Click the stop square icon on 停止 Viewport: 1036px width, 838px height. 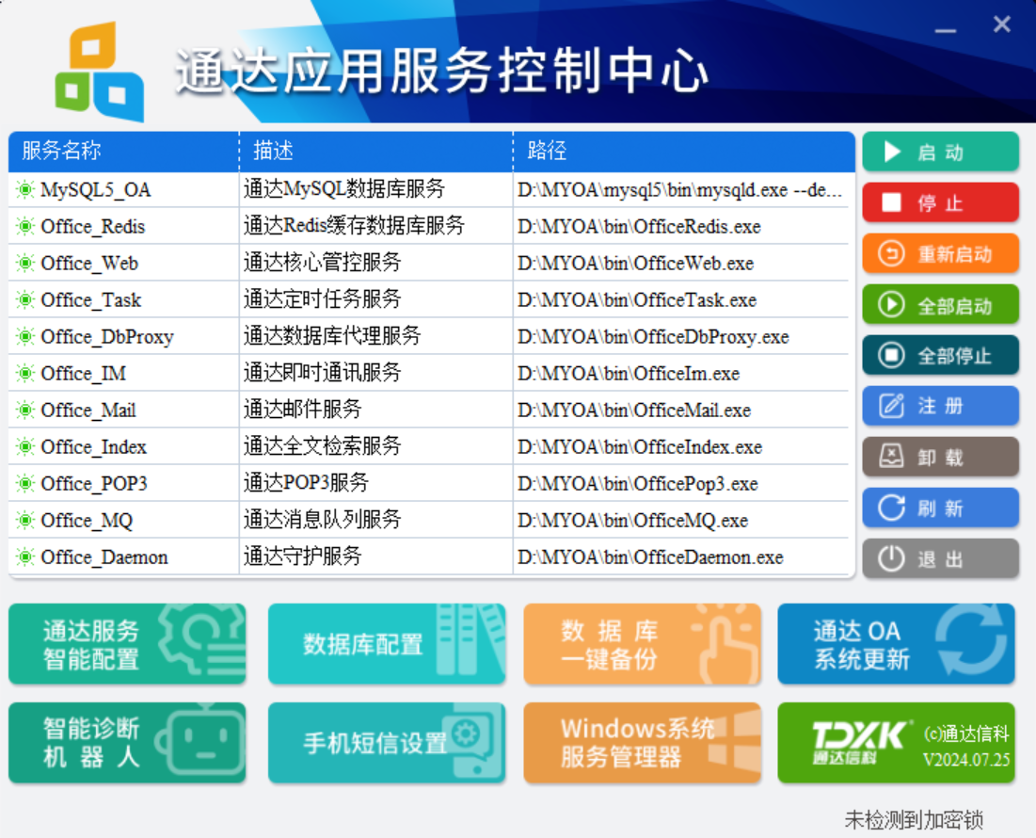click(x=892, y=203)
